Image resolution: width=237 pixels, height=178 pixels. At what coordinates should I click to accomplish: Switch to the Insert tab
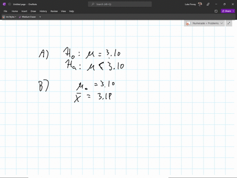click(x=24, y=11)
